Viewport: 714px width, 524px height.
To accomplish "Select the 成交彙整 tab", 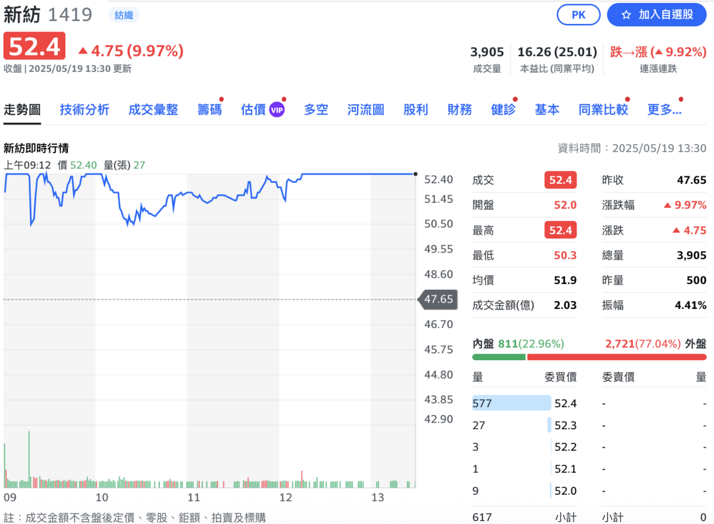I will [153, 108].
